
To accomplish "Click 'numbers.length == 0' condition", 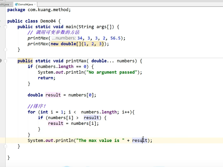I will [62, 67].
